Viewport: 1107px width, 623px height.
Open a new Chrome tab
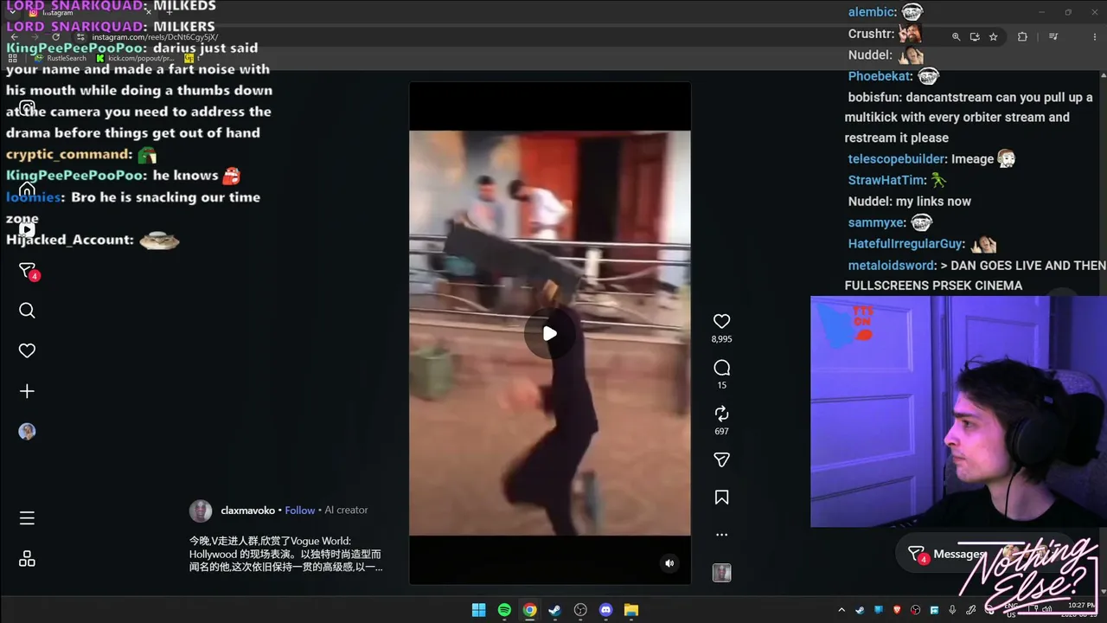(170, 12)
